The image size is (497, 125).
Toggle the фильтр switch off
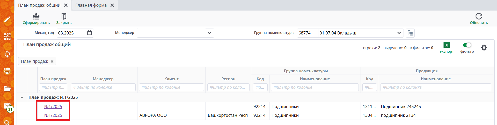[x=467, y=45]
